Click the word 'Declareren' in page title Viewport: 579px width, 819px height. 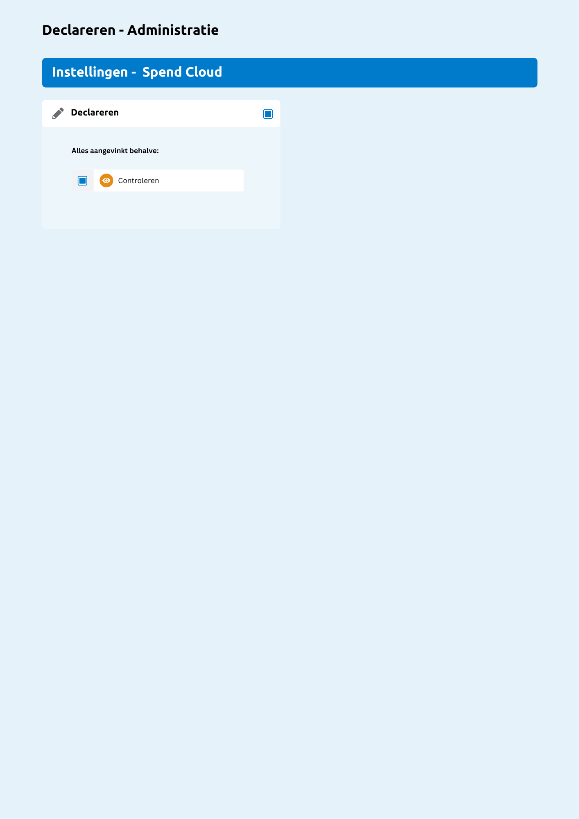(x=79, y=30)
